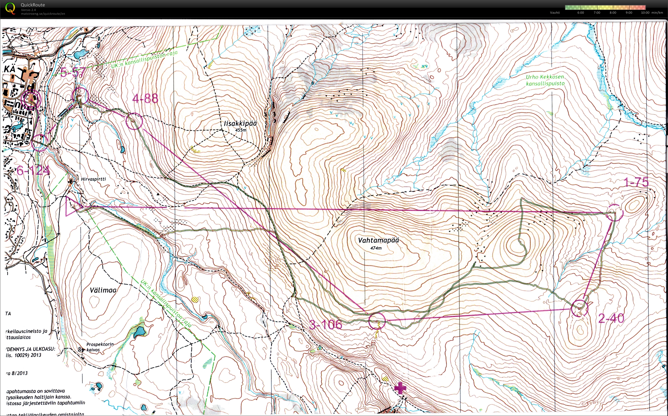Screen dimensions: 668x416
Task: Select control circle 6-124
Action: click(x=40, y=143)
